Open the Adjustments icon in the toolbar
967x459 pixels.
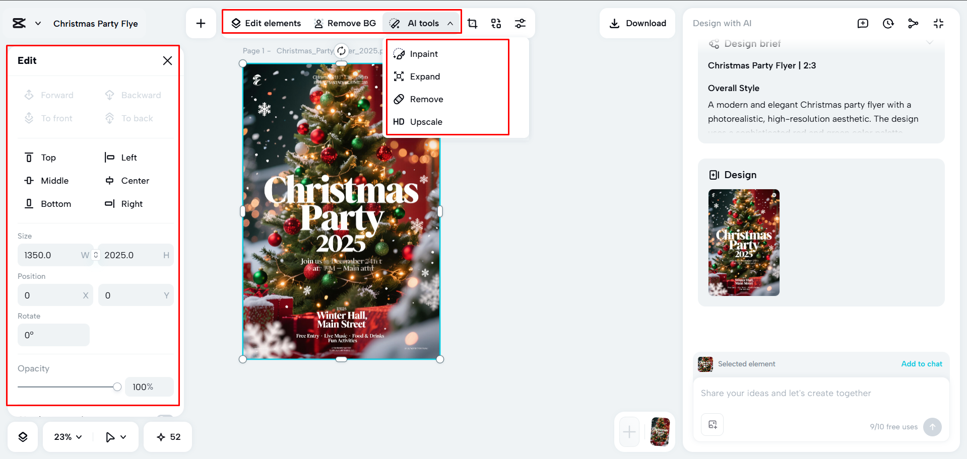520,23
